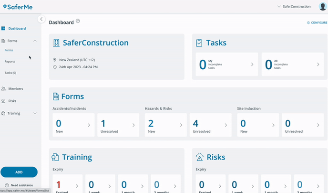This screenshot has height=193, width=328.
Task: Open Accidents/Incidents New card arrow
Action: point(89,125)
